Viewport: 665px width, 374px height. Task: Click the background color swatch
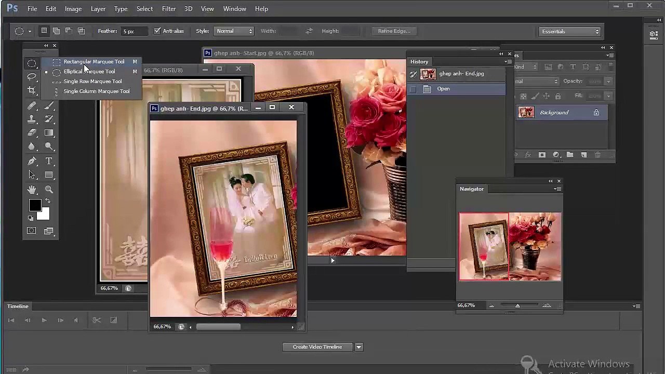click(x=45, y=215)
